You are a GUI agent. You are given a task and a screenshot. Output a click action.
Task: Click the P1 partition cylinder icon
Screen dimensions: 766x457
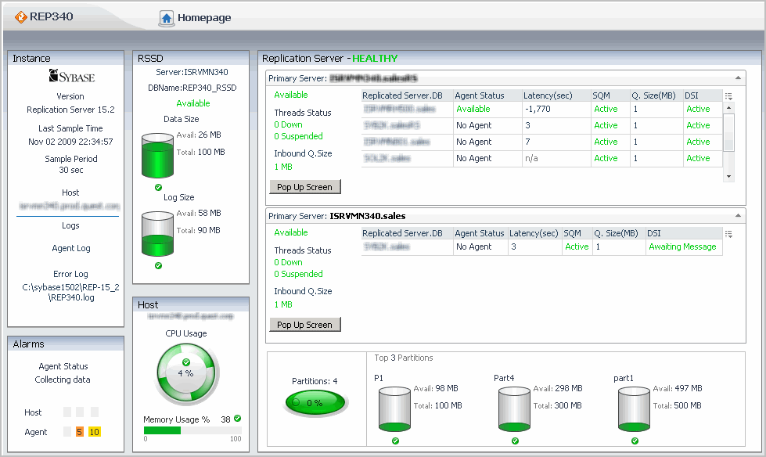pyautogui.click(x=394, y=408)
